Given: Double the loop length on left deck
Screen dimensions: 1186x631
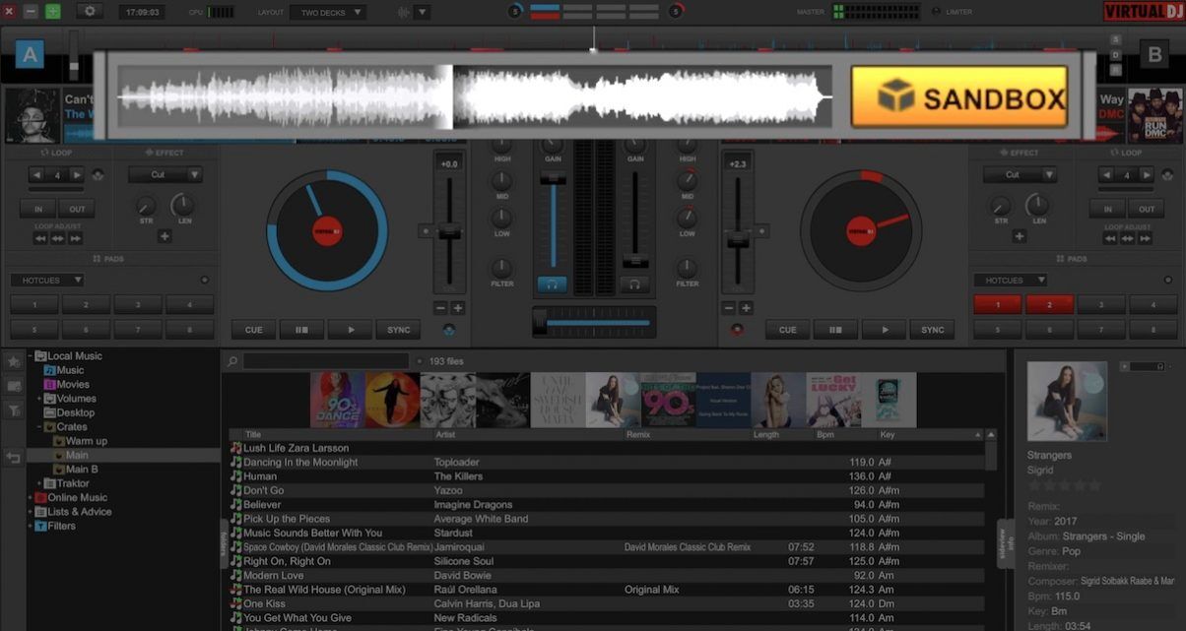Looking at the screenshot, I should tap(77, 175).
